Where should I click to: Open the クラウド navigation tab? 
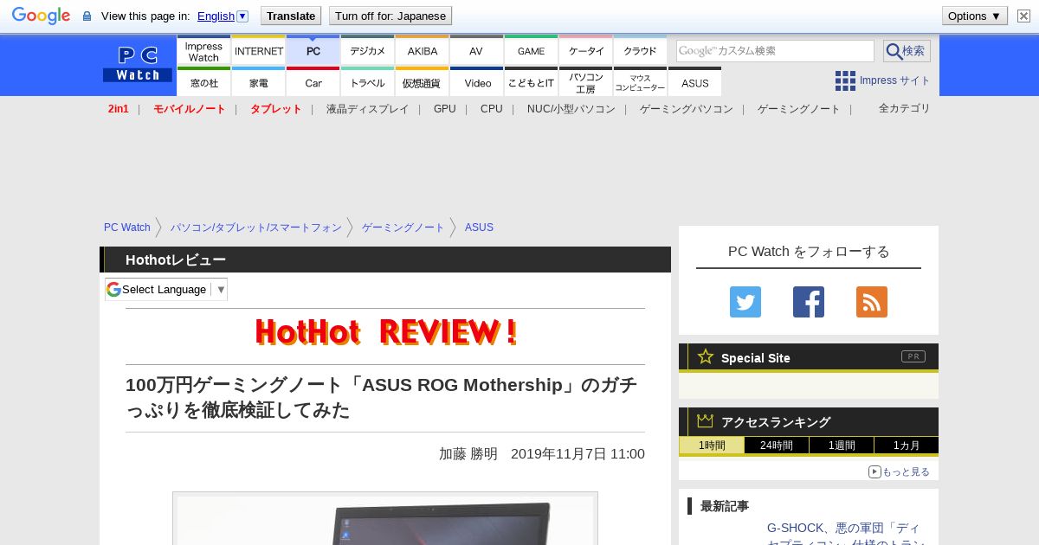[641, 51]
